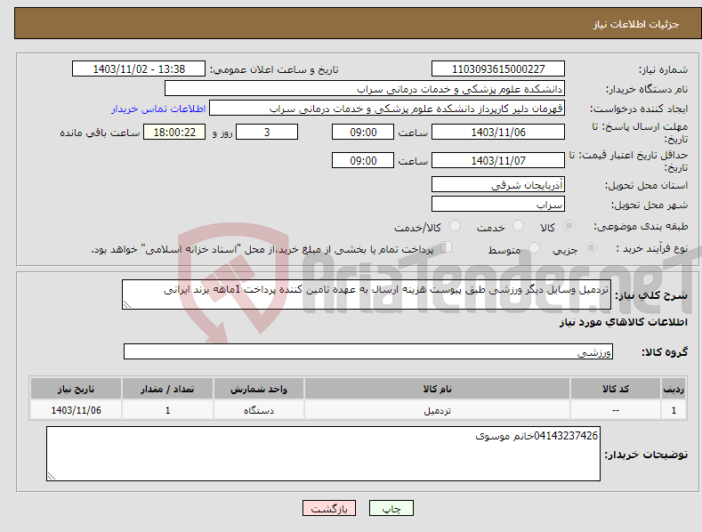Viewport: 702px width, 532px height.
Task: Click the تاریخ نیاز column header
Action: coord(77,389)
